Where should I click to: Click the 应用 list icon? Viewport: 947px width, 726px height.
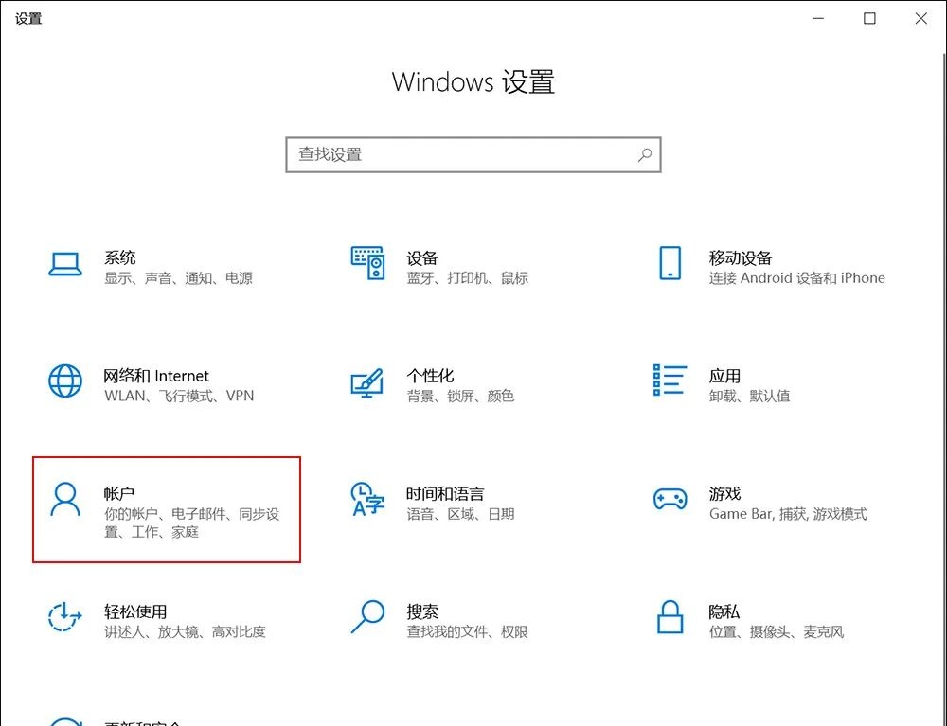click(x=670, y=381)
